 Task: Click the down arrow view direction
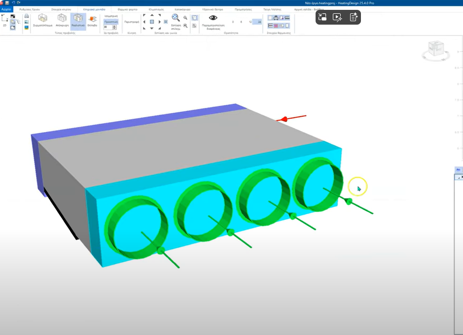(152, 28)
